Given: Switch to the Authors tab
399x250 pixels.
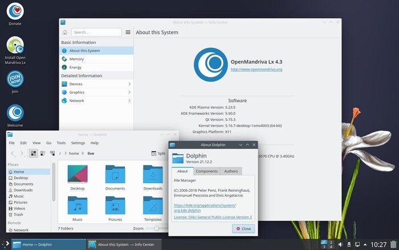Looking at the screenshot, I should (x=231, y=171).
